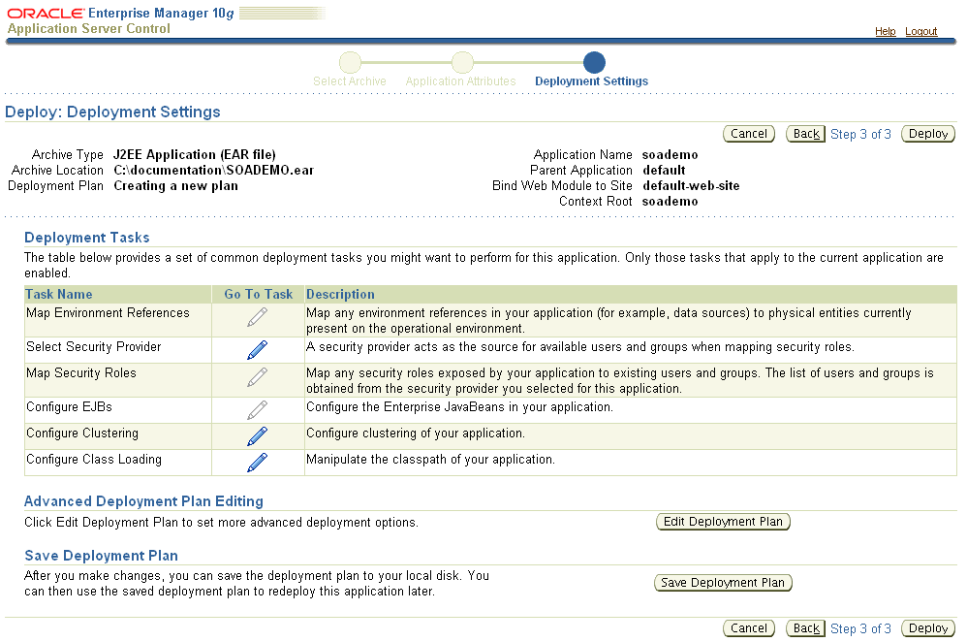This screenshot has width=967, height=642.
Task: Click the Task Name column header
Action: [62, 294]
